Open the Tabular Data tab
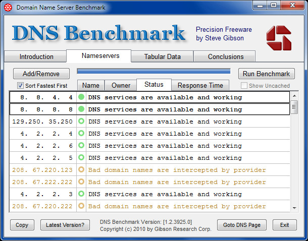308x241 pixels. tap(162, 56)
